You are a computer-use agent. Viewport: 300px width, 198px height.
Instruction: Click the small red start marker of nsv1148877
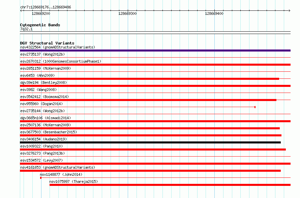click(41, 178)
